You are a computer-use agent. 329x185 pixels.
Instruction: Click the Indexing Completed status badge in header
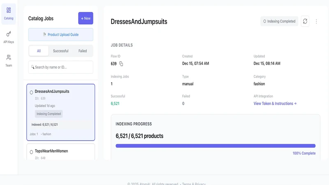pyautogui.click(x=279, y=21)
